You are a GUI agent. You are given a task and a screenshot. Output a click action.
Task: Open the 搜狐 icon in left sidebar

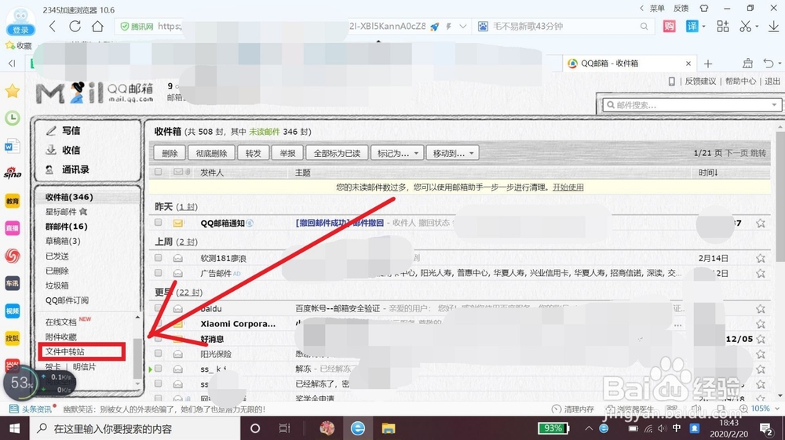12,339
